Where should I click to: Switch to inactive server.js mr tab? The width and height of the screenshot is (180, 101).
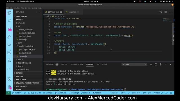pyautogui.click(x=73, y=12)
